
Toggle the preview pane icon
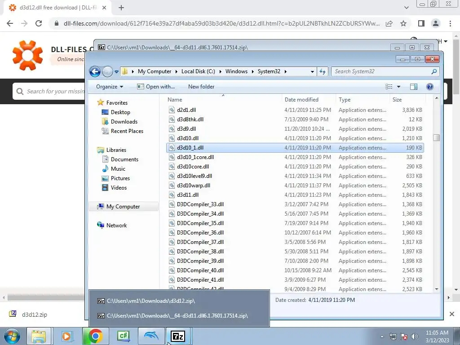(414, 87)
